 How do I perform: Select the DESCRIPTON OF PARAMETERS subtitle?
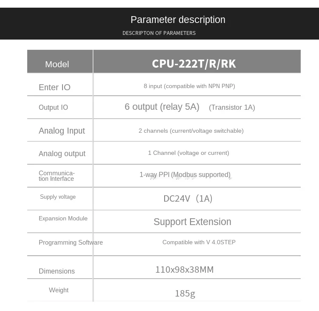(159, 33)
